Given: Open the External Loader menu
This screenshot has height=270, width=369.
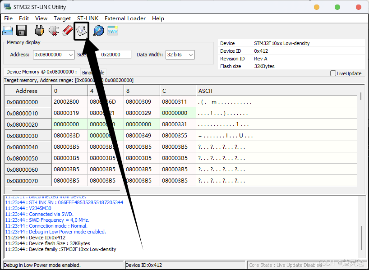Looking at the screenshot, I should 125,18.
